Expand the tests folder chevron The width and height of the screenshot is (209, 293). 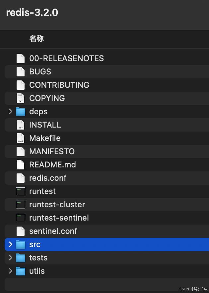pyautogui.click(x=11, y=258)
